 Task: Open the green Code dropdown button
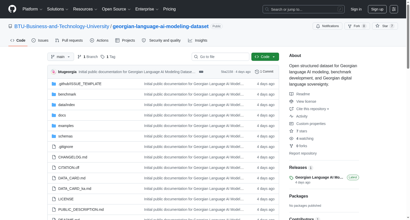(265, 57)
